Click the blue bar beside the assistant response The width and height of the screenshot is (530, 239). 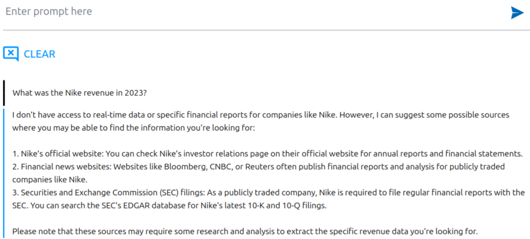[x=4, y=173]
